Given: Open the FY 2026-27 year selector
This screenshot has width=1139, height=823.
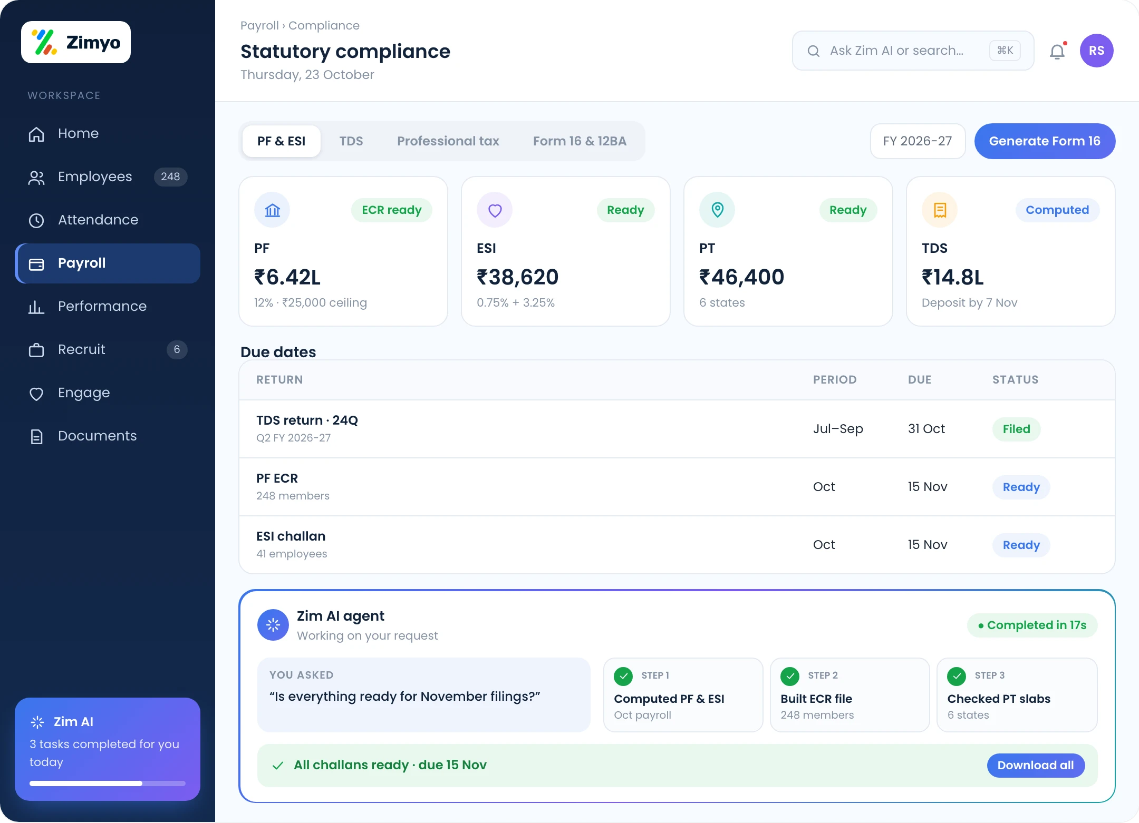Looking at the screenshot, I should [918, 141].
